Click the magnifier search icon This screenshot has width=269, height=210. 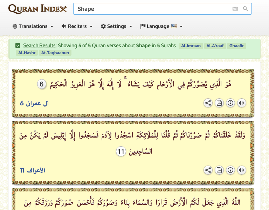(246, 9)
